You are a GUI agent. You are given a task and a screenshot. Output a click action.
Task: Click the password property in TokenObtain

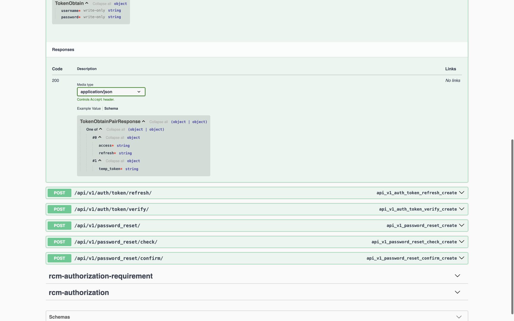(70, 17)
